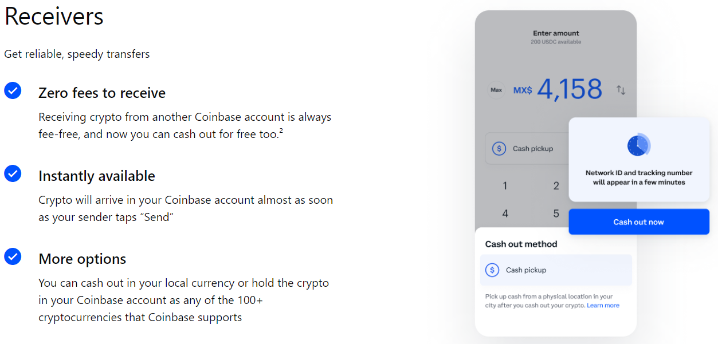The height and width of the screenshot is (344, 718).
Task: Click the checkmark beside Zero fees to receive
Action: pos(13,90)
